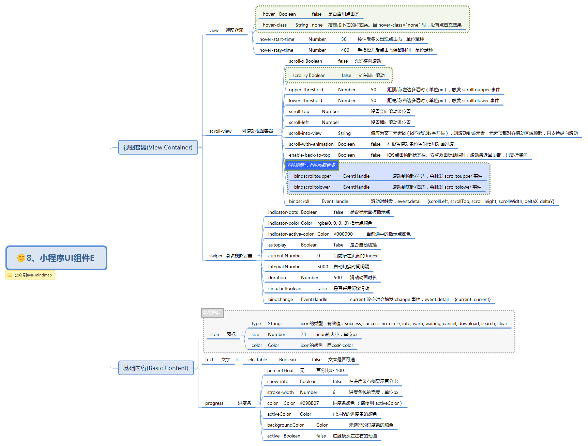Collapse the text 文字 branch

tap(237, 360)
